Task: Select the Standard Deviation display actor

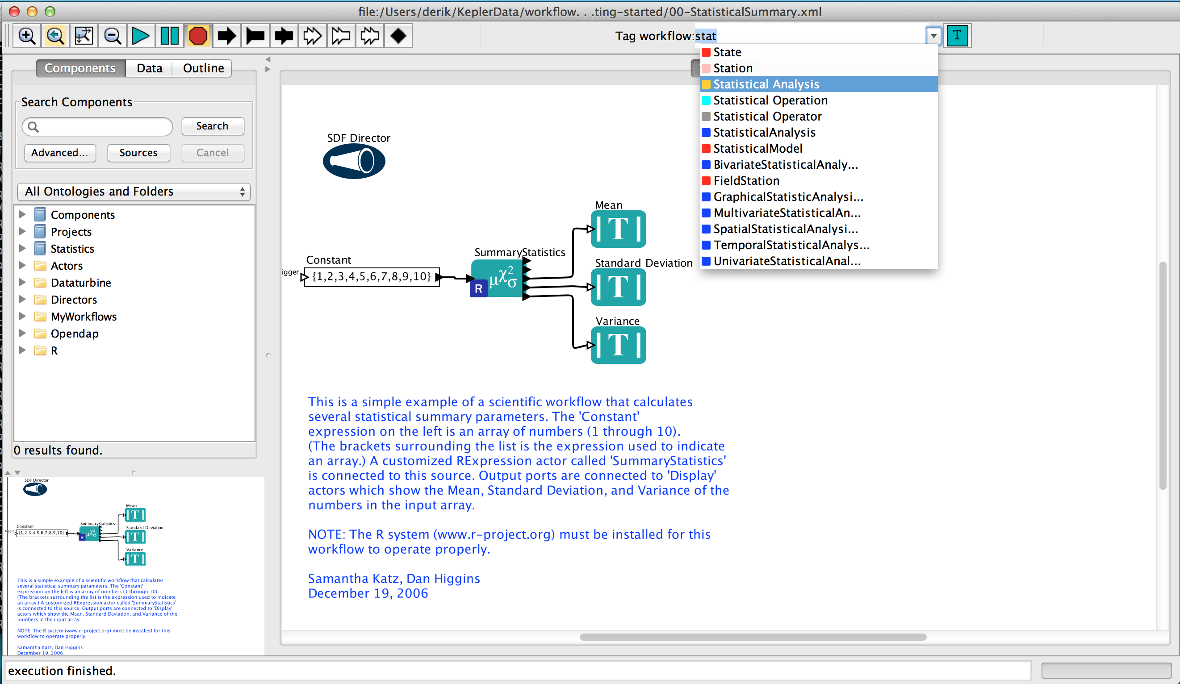Action: coord(618,287)
